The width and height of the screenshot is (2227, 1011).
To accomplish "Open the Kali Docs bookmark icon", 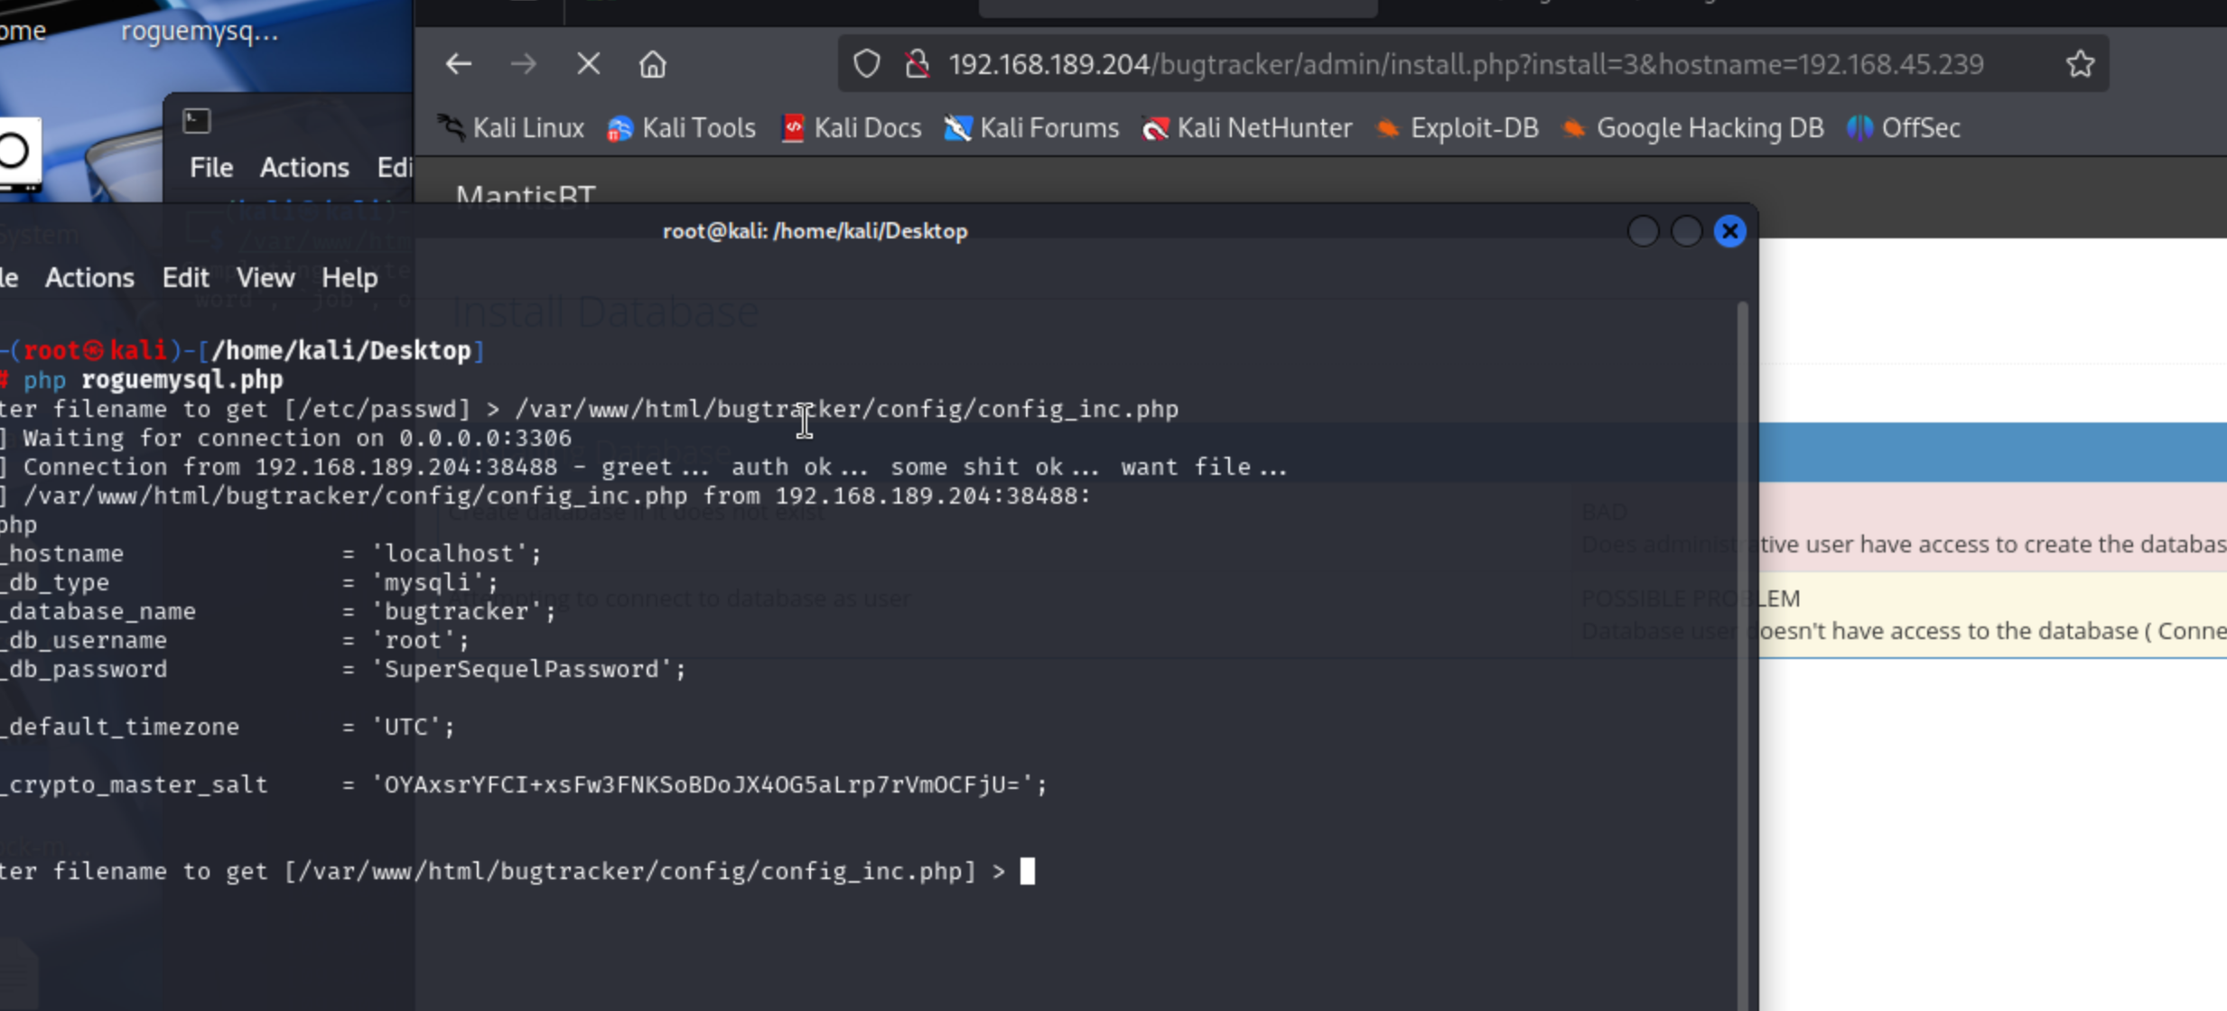I will coord(793,128).
